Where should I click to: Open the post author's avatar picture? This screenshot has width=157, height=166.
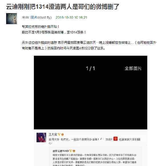11,19
